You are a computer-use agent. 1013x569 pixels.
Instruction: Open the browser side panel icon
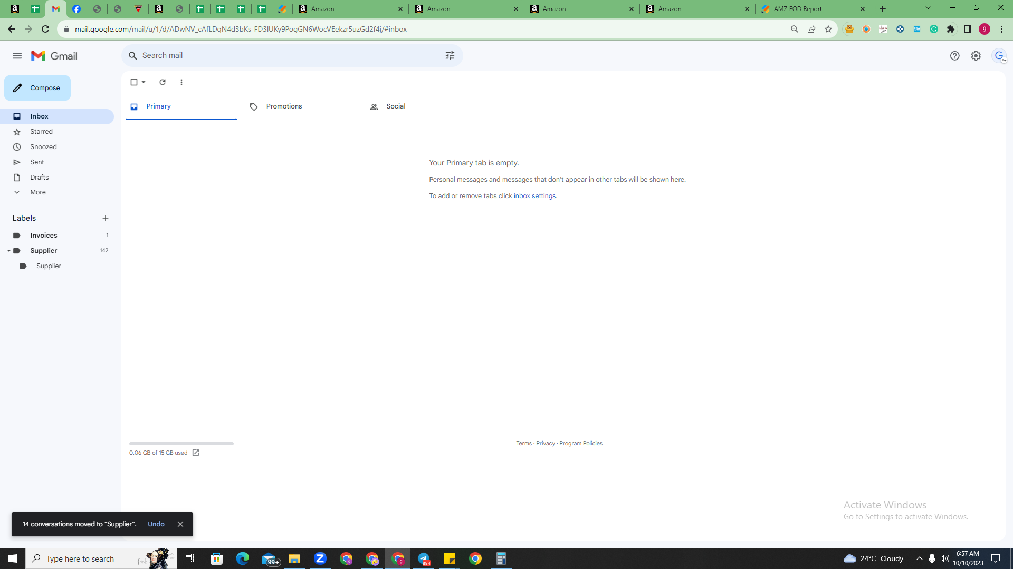[x=968, y=29]
